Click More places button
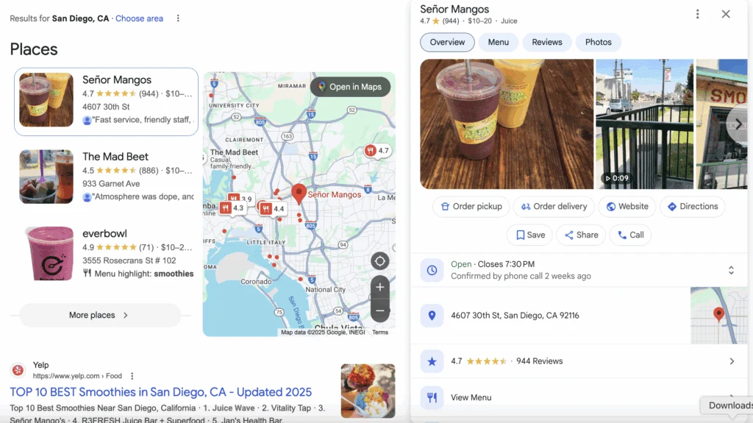Viewport: 753px width, 423px height. 100,316
